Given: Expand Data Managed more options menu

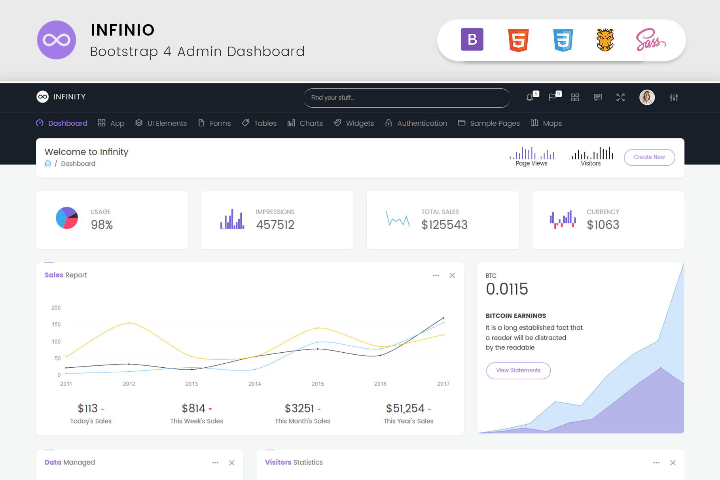Looking at the screenshot, I should [215, 463].
